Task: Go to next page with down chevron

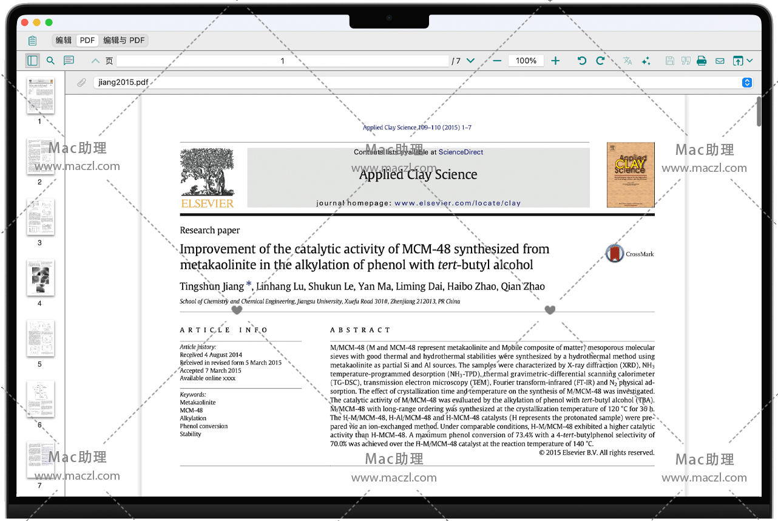Action: (470, 61)
